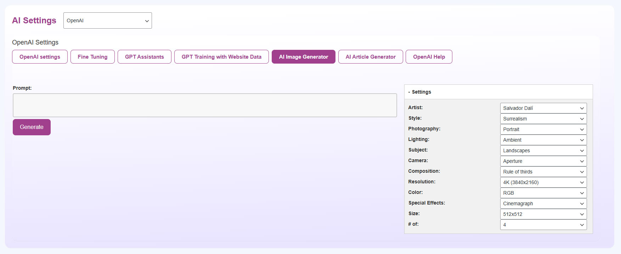The image size is (621, 254).
Task: Select GPT Training with Website Data tab
Action: (221, 57)
